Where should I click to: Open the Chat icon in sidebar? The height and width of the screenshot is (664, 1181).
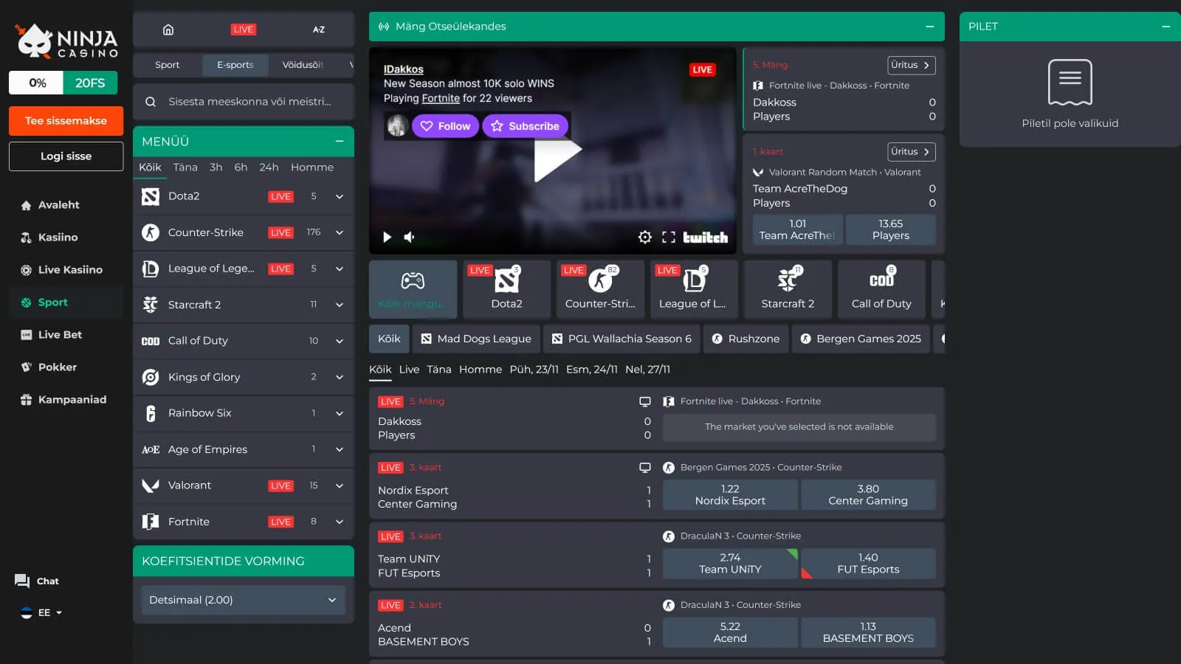click(x=22, y=581)
